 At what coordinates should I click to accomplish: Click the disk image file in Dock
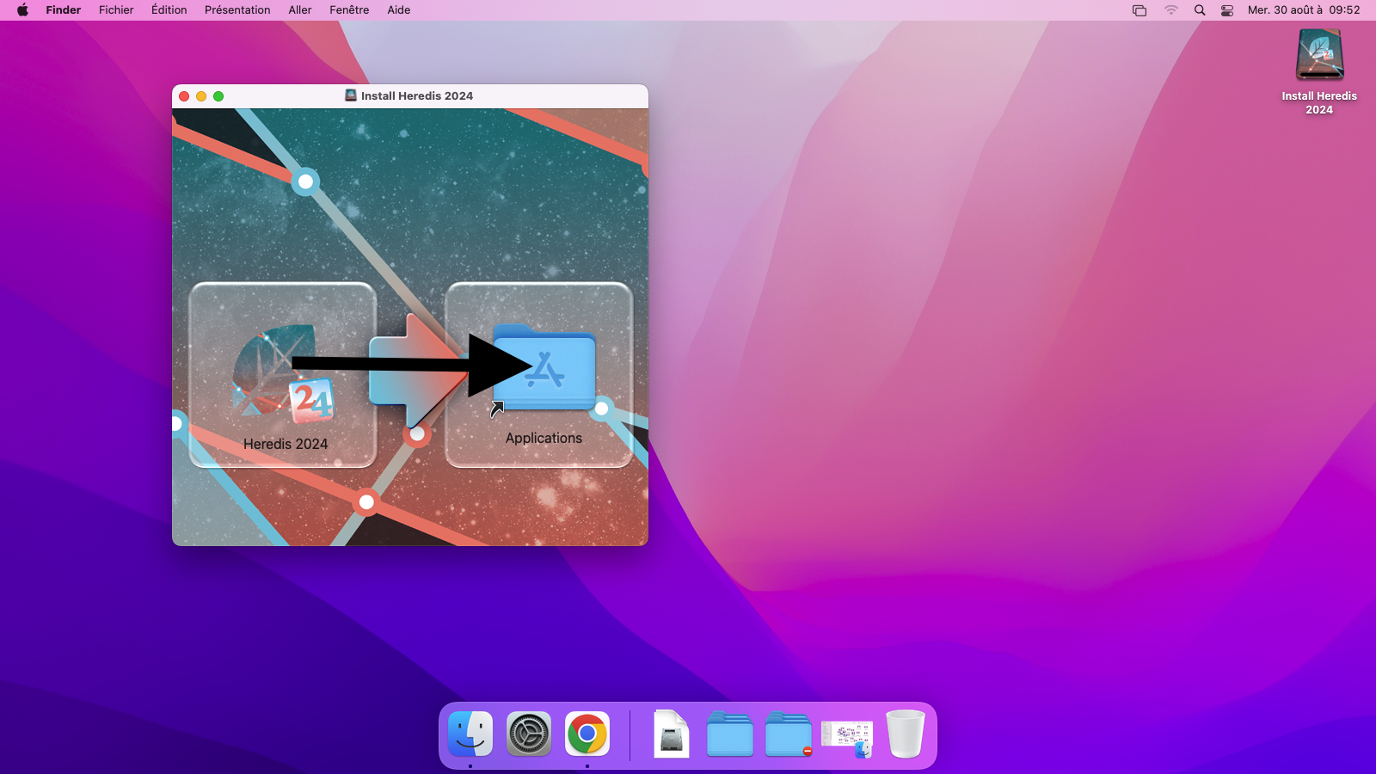click(672, 734)
